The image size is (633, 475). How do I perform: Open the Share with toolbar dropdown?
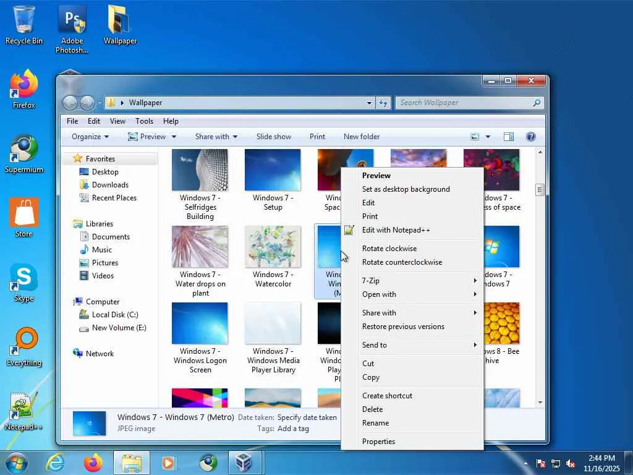click(x=216, y=137)
